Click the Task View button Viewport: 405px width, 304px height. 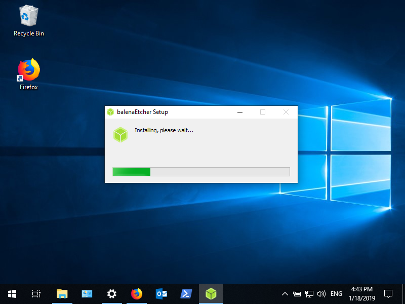pos(36,293)
